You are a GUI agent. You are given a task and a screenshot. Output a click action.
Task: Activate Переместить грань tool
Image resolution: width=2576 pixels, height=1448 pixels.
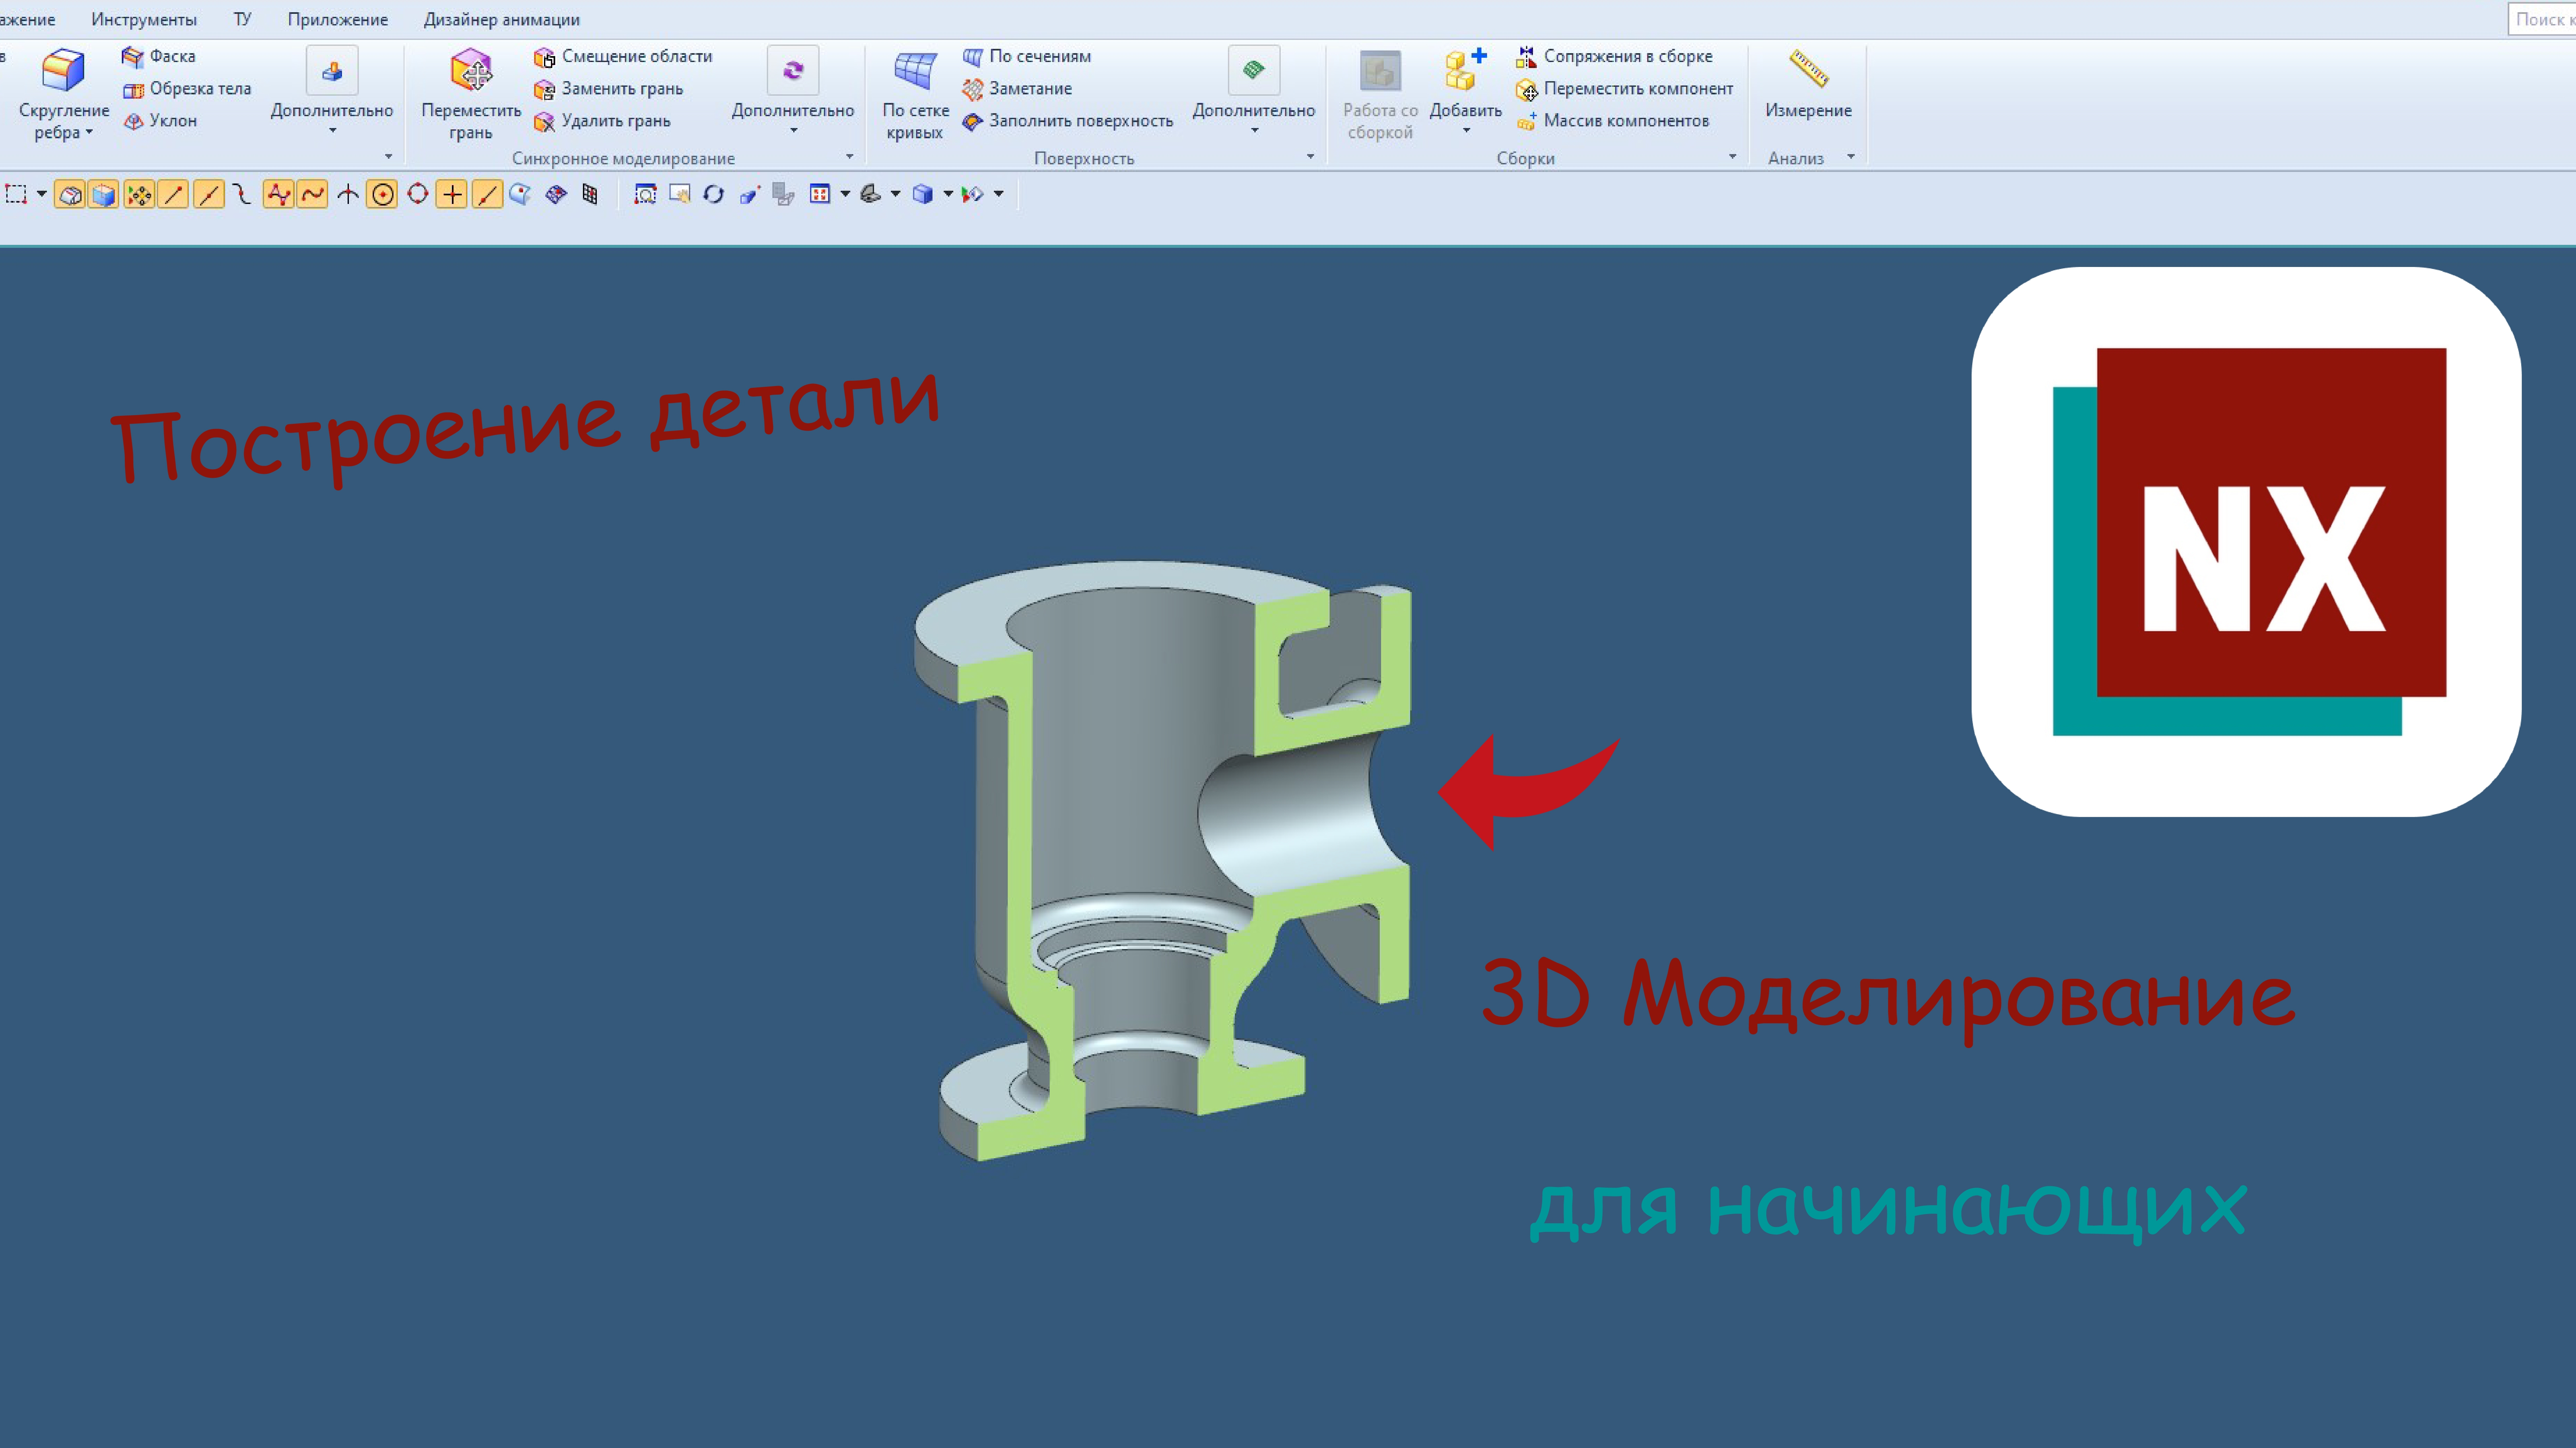point(471,94)
